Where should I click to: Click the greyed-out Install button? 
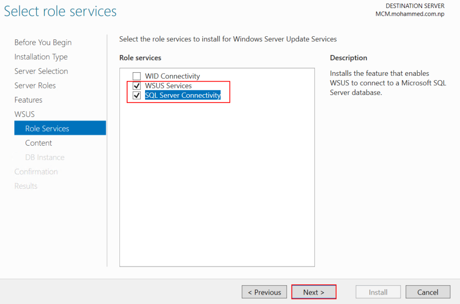click(378, 292)
